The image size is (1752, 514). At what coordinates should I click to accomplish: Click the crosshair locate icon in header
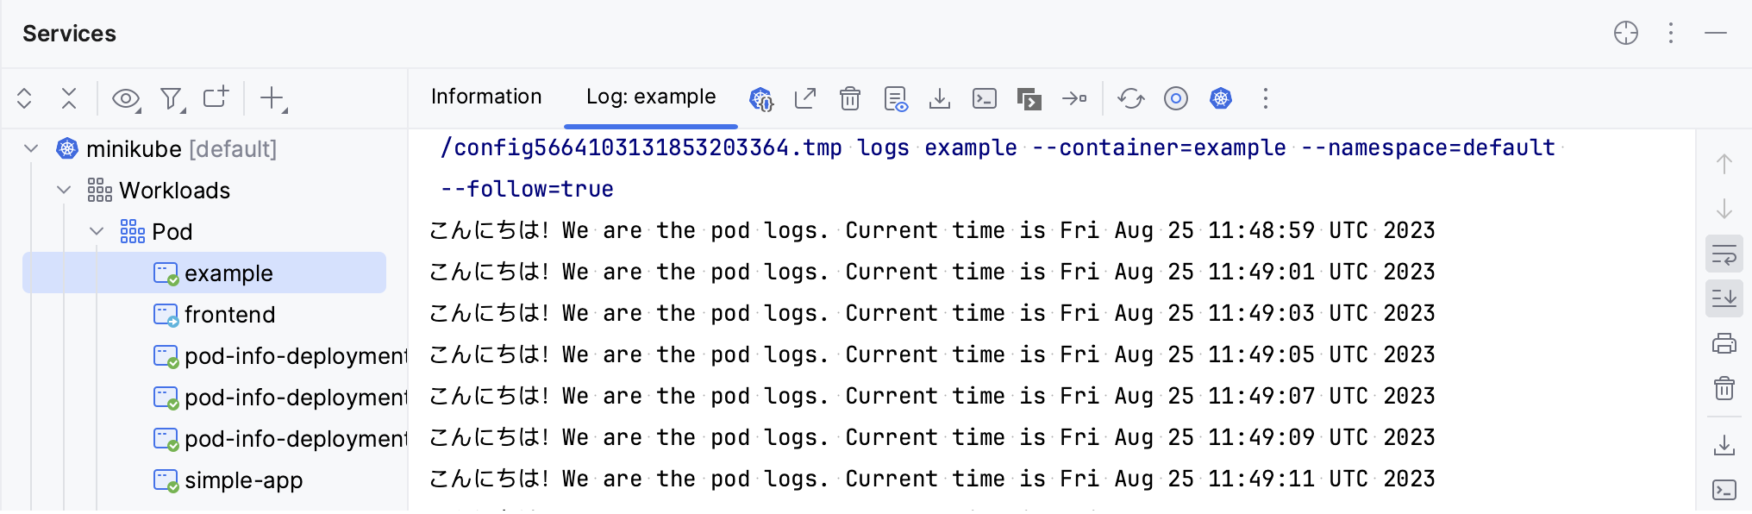1626,33
